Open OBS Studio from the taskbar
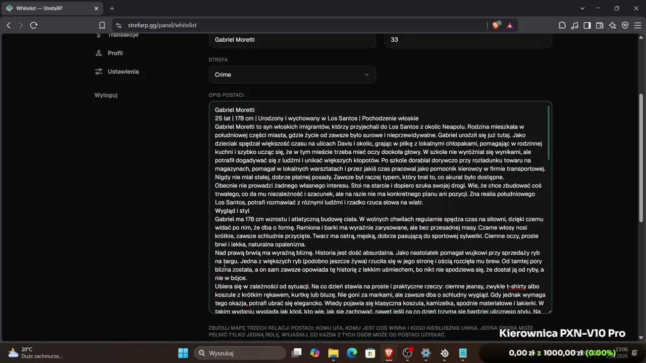The width and height of the screenshot is (646, 363). tap(407, 353)
